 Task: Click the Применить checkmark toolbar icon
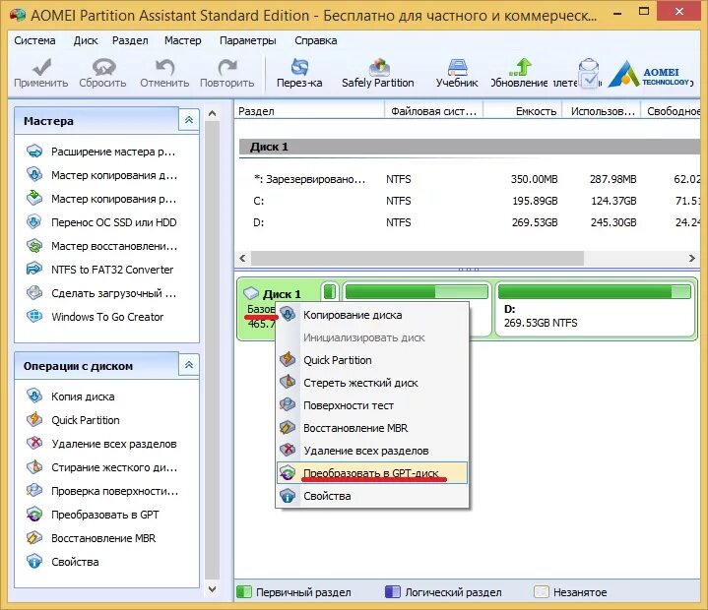tap(41, 67)
